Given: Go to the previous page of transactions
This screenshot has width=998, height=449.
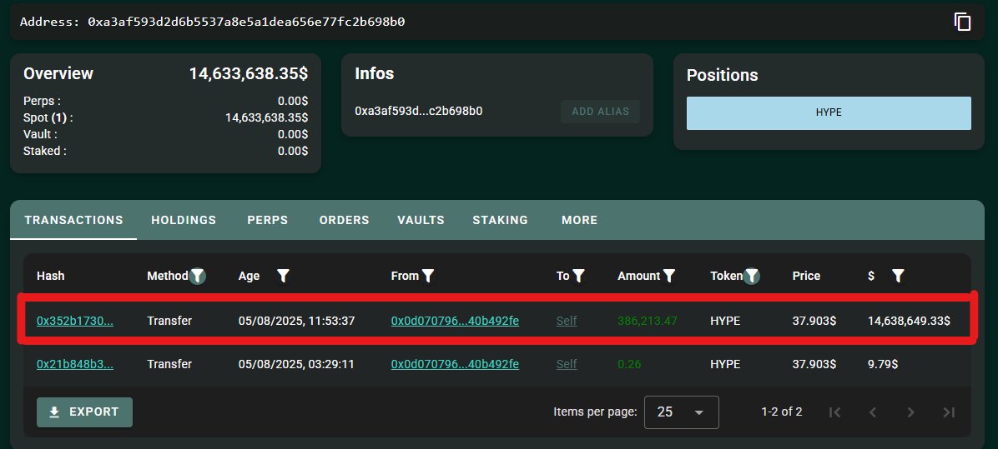Looking at the screenshot, I should [x=873, y=412].
